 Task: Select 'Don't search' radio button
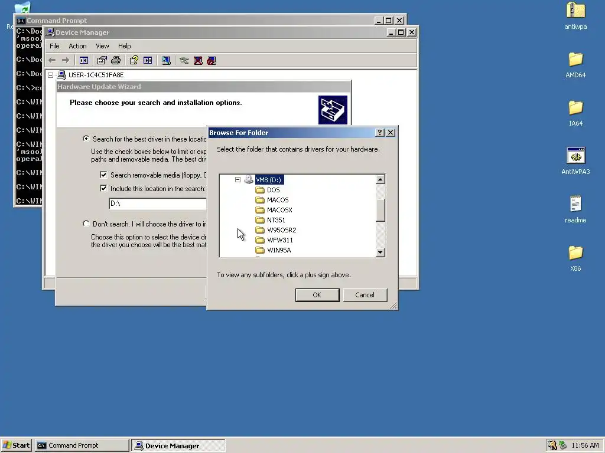(86, 224)
